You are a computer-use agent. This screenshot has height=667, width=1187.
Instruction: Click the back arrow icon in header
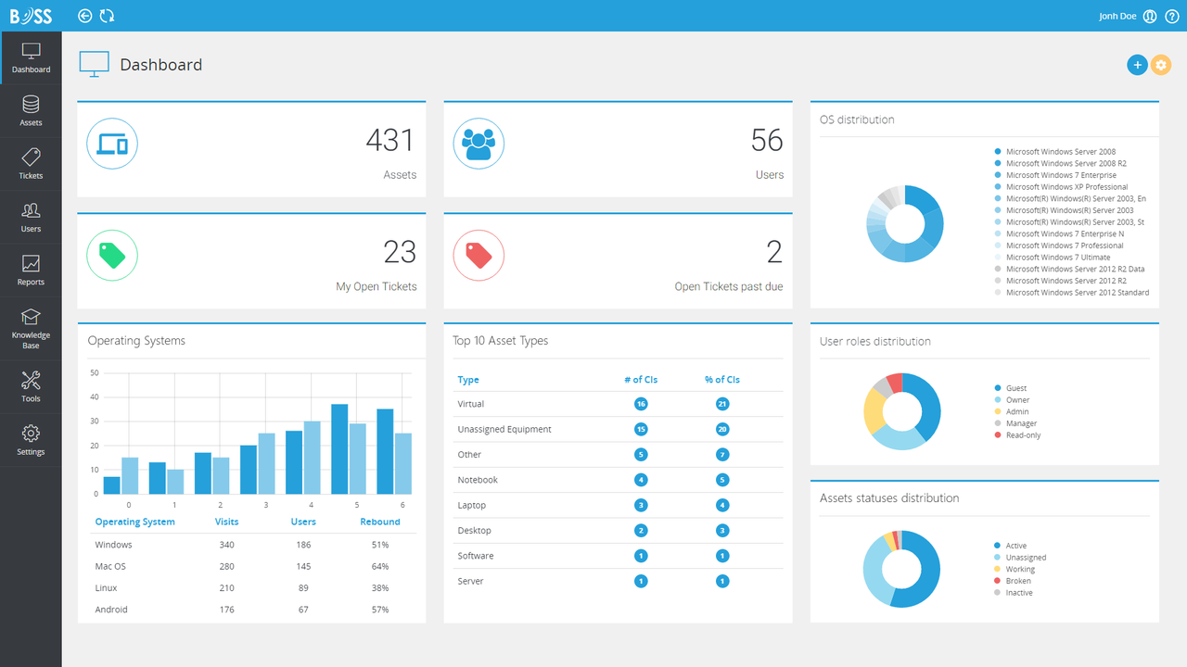[x=85, y=16]
